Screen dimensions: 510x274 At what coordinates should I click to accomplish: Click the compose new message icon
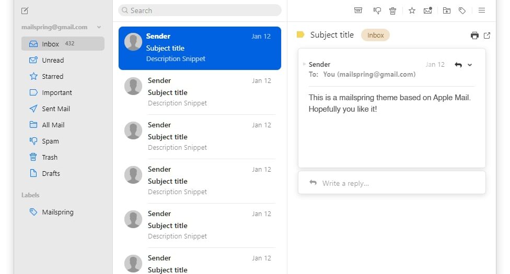coord(25,11)
